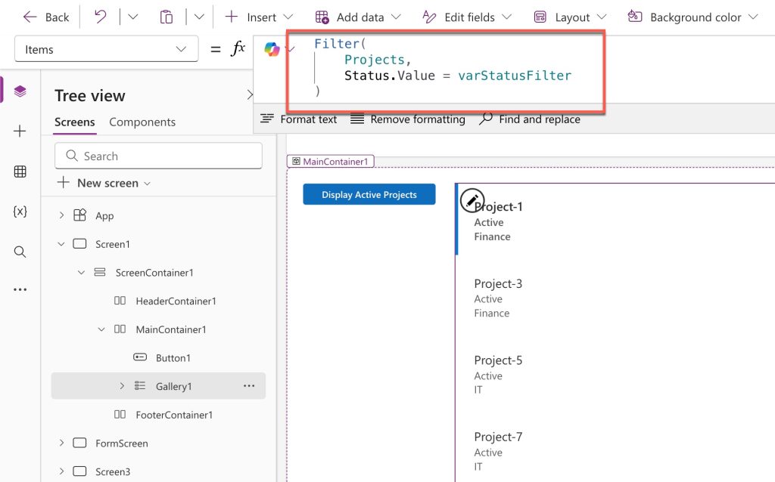Image resolution: width=775 pixels, height=482 pixels.
Task: Click the Insert plus icon in sidebar
Action: [20, 131]
